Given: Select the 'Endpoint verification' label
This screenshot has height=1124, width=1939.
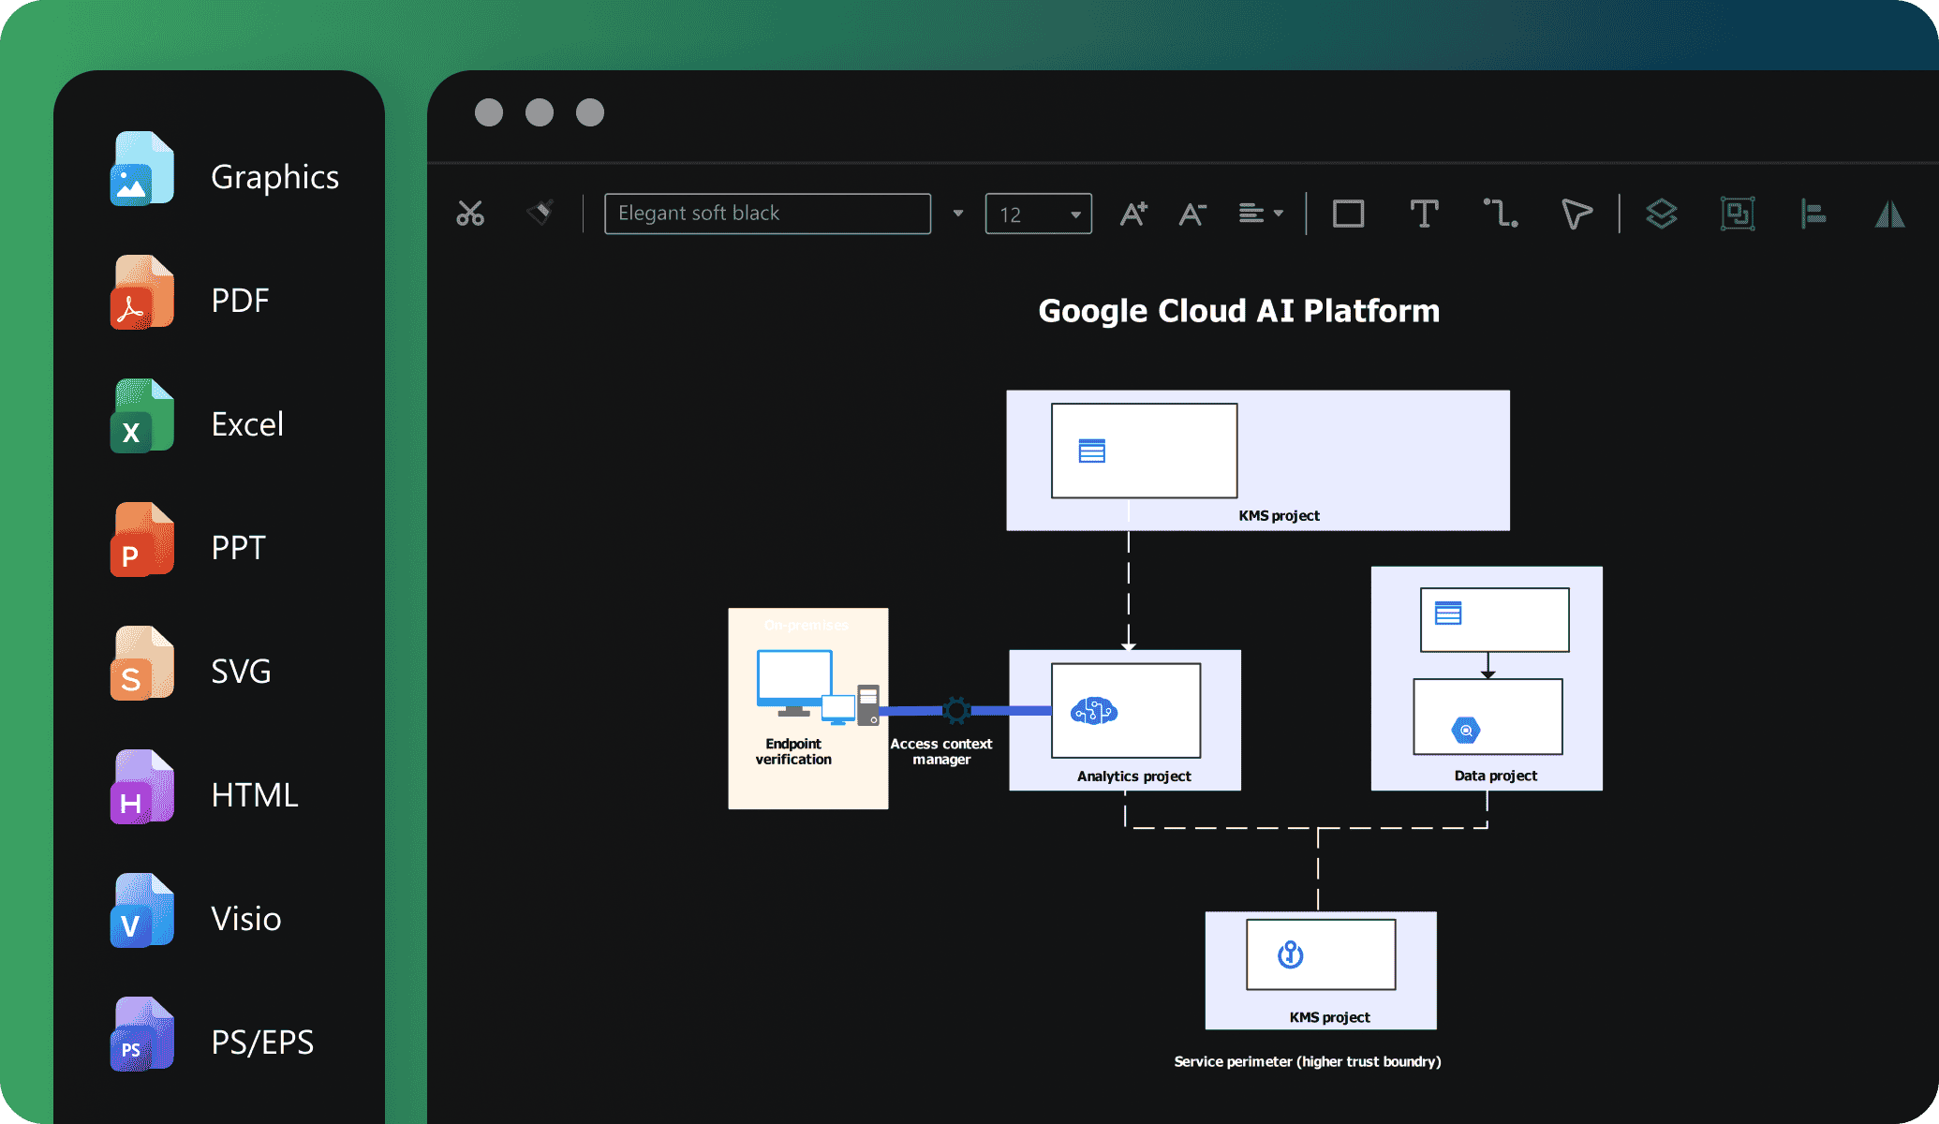Looking at the screenshot, I should [x=793, y=751].
